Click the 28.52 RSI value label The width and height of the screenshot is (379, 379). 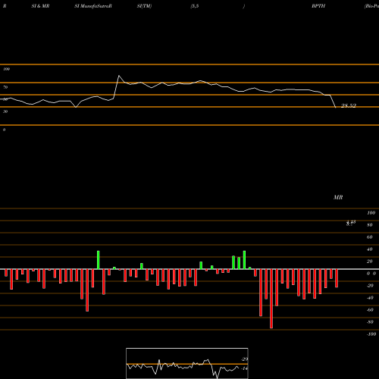point(349,105)
